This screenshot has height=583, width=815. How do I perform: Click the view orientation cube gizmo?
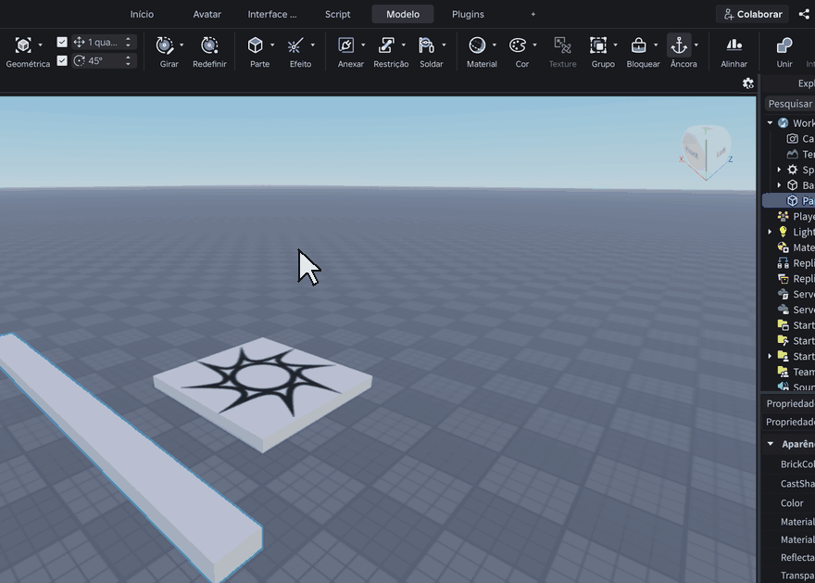pos(706,152)
